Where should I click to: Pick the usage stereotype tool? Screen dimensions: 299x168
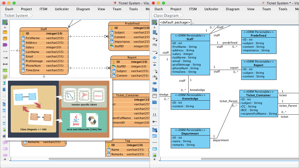154,45
